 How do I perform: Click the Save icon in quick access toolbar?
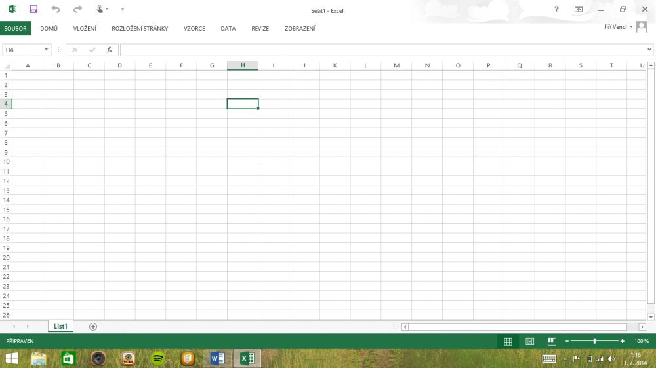33,9
